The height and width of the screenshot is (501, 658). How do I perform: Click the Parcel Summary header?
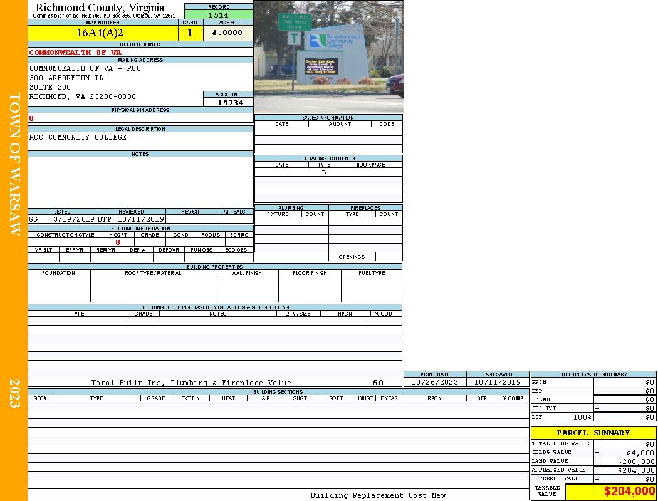click(x=593, y=433)
